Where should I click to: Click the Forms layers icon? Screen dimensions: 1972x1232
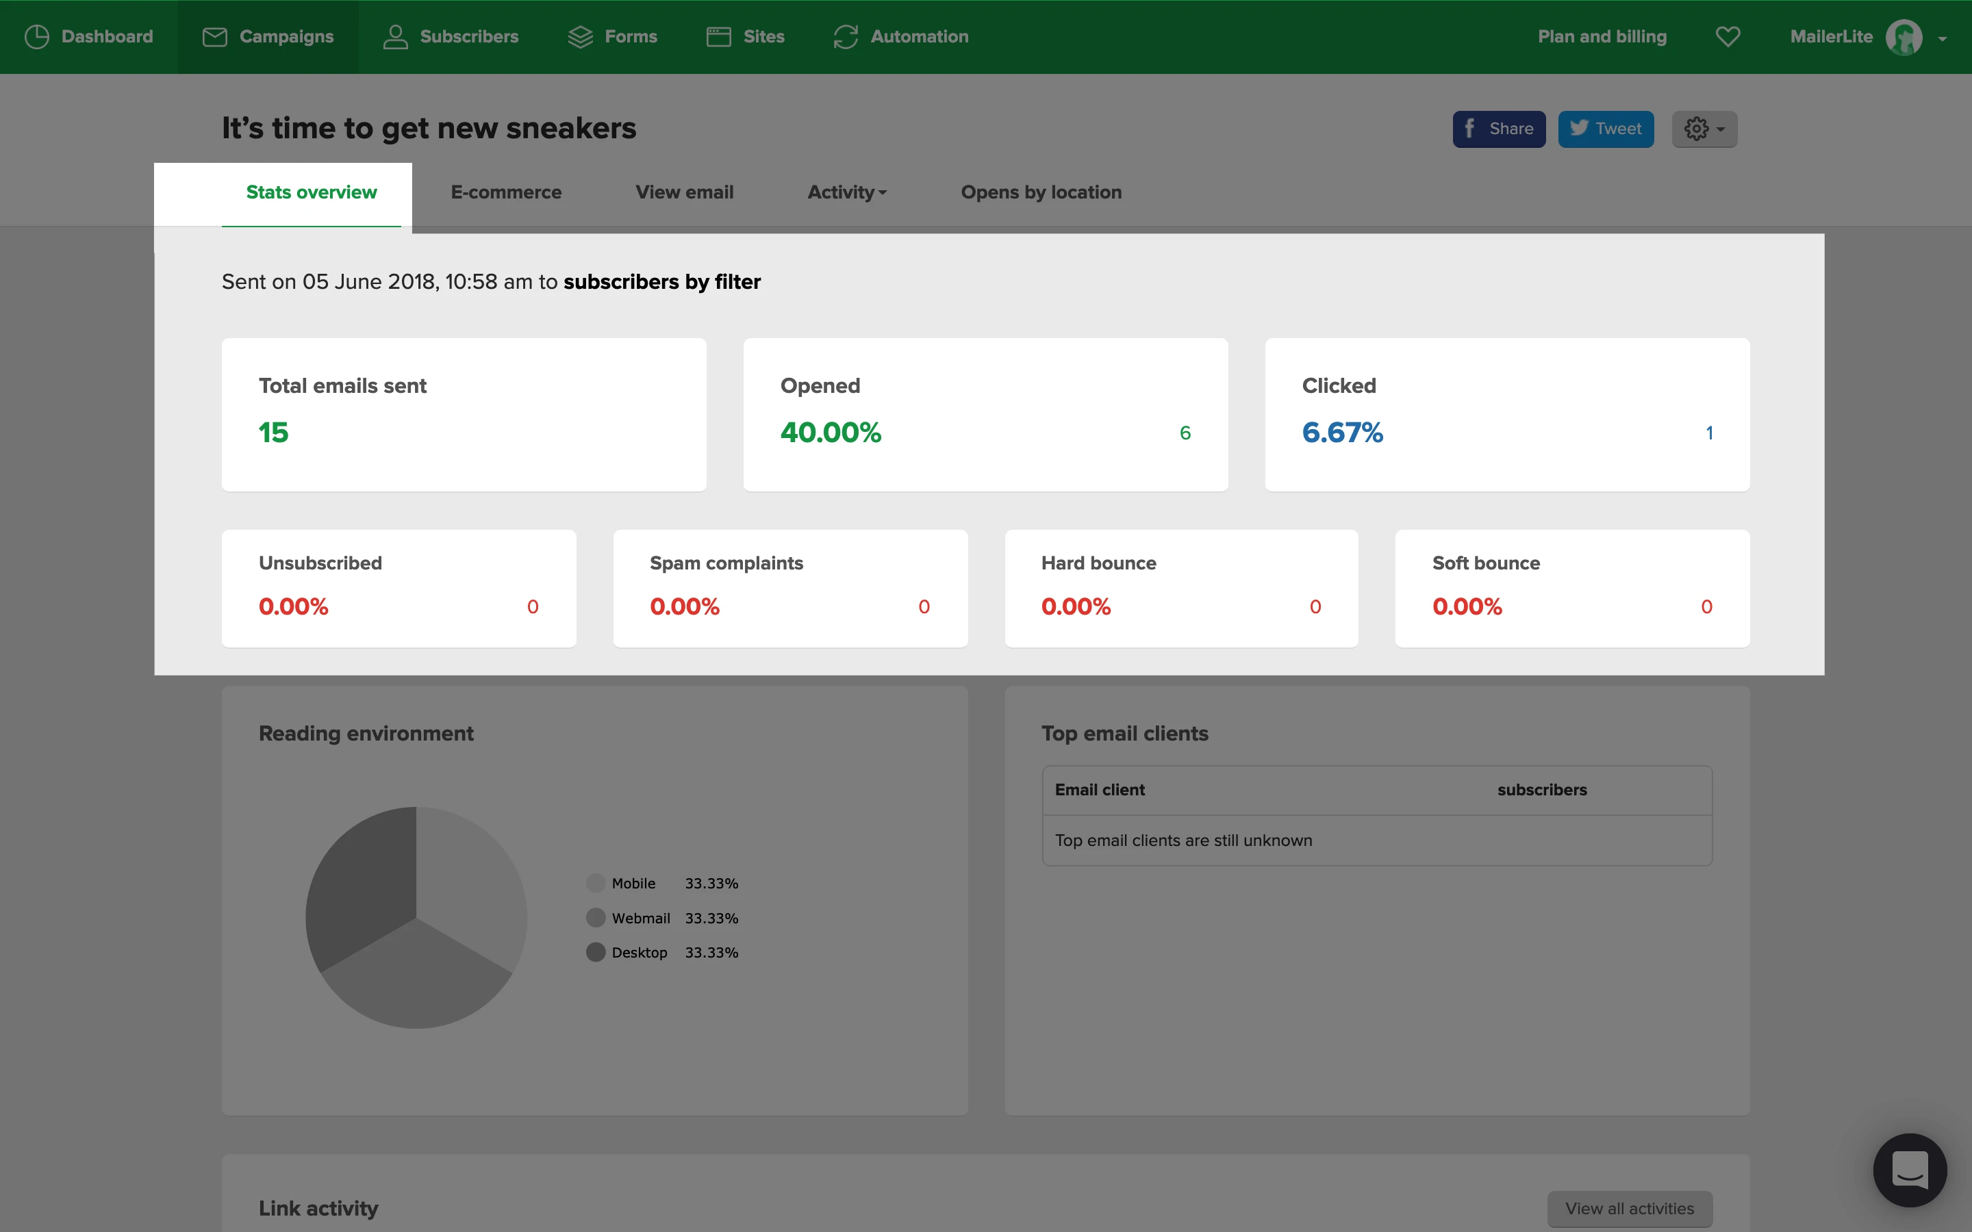point(580,37)
